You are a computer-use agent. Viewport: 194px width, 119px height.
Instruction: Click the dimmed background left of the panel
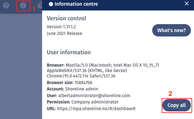point(21,66)
